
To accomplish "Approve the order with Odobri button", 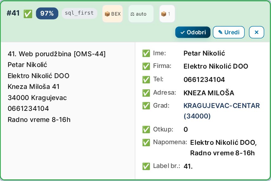I will pyautogui.click(x=193, y=32).
